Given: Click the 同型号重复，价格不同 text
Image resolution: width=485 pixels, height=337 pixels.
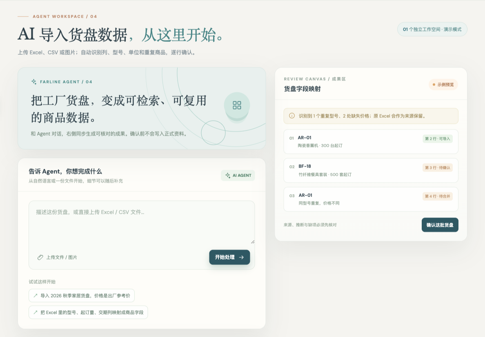Looking at the screenshot, I should (x=319, y=203).
